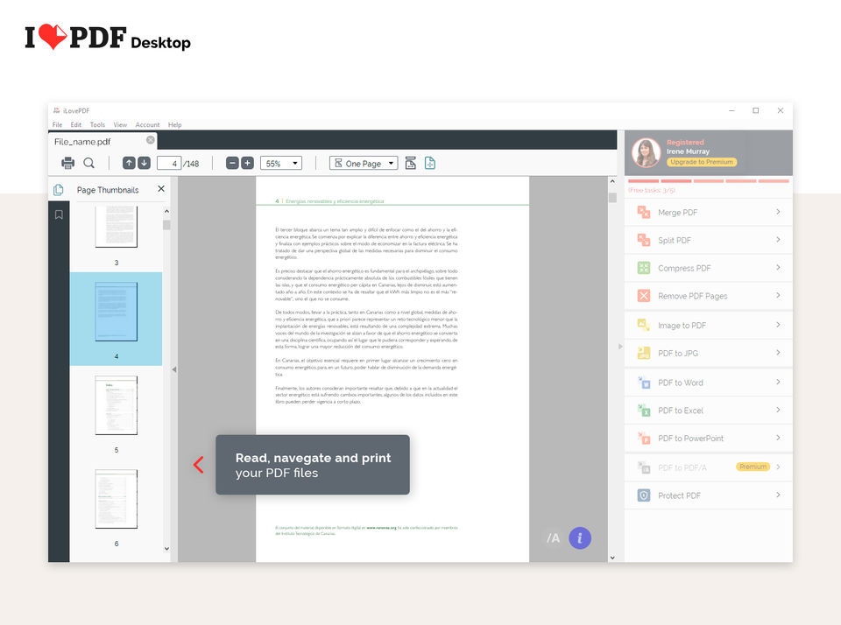Click Irene Murray's profile avatar
The width and height of the screenshot is (841, 625).
647,152
